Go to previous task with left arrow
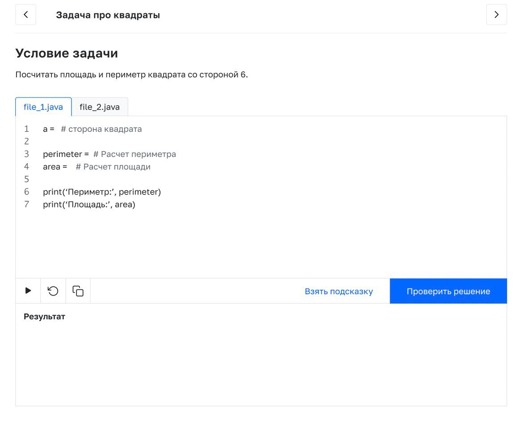This screenshot has width=520, height=423. click(x=25, y=15)
